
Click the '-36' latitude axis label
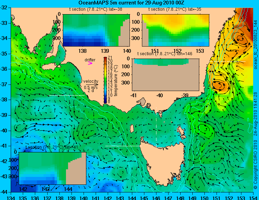(x=4, y=69)
